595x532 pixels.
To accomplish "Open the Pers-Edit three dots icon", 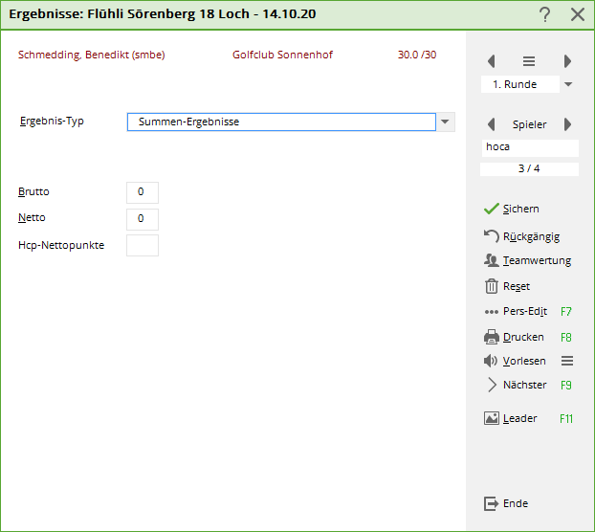I will click(x=491, y=312).
